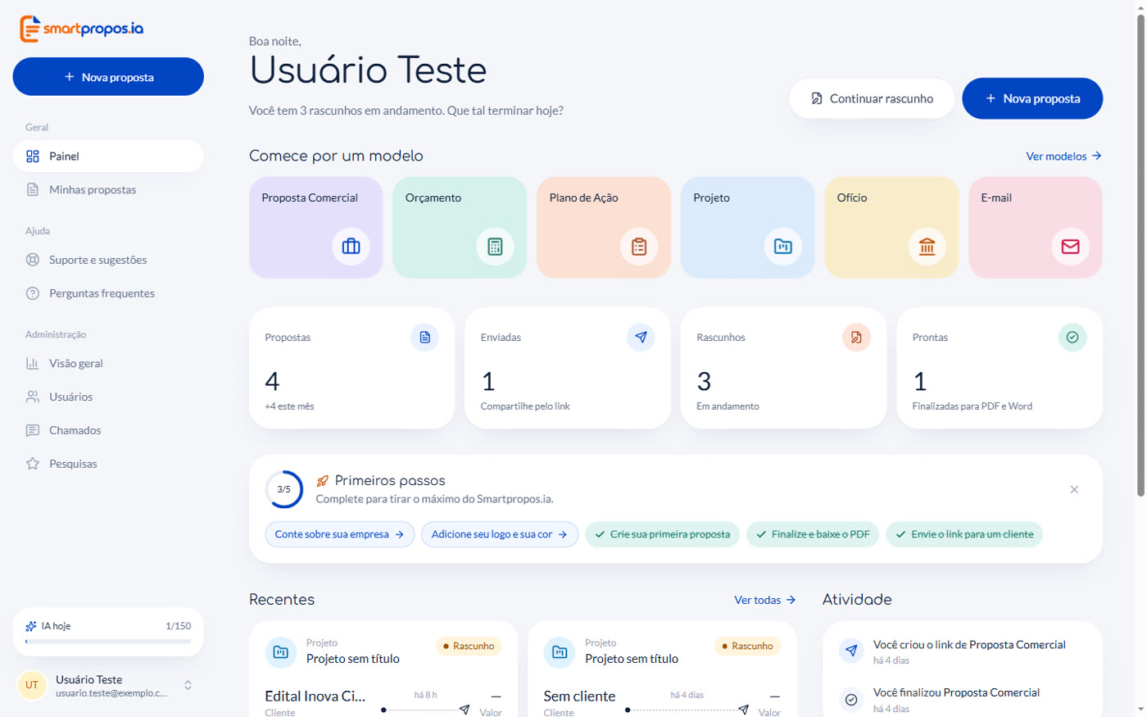Dismiss the Primeiros passos panel
Viewport: 1147px width, 717px height.
coord(1074,489)
